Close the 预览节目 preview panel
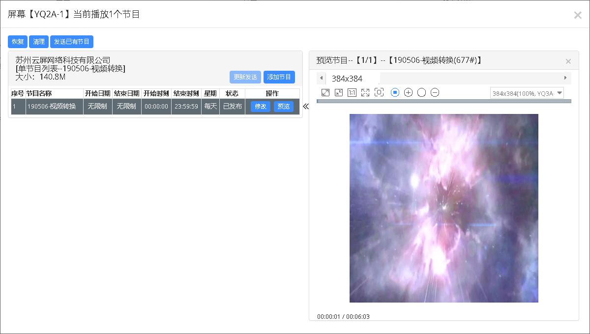 (568, 61)
